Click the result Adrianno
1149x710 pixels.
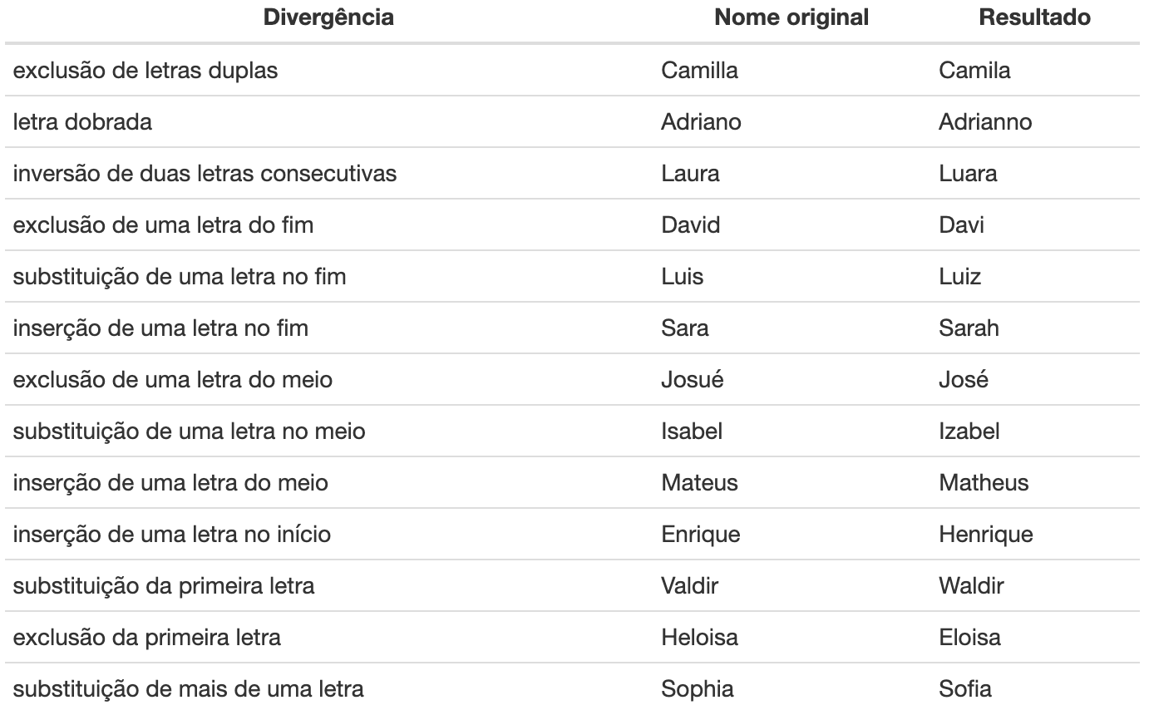tap(985, 122)
